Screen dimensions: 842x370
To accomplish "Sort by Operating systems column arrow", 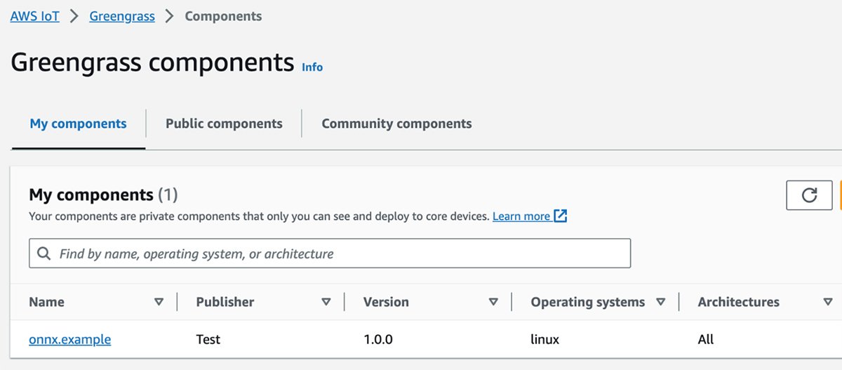I will [x=660, y=302].
